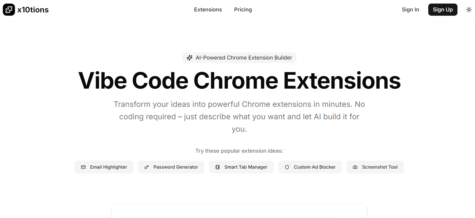Click the envelope icon on Email Highlighter
The image size is (475, 218).
tap(83, 167)
